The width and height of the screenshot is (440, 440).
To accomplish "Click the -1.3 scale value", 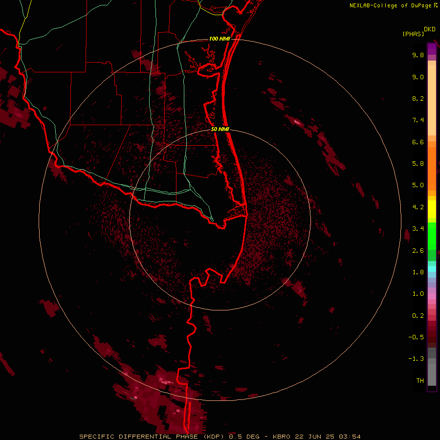I will click(x=416, y=359).
